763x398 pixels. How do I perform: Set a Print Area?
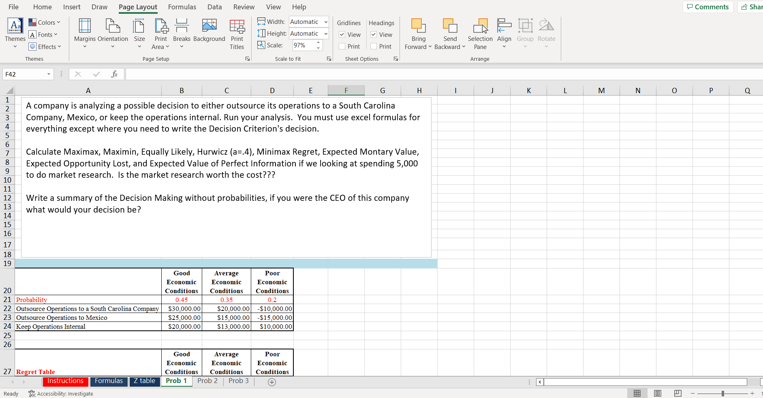tap(160, 34)
